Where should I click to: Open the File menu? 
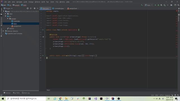6,2
